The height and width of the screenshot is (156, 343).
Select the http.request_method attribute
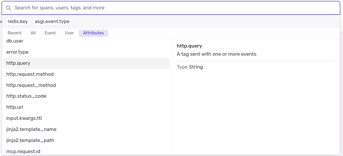[x=31, y=85]
